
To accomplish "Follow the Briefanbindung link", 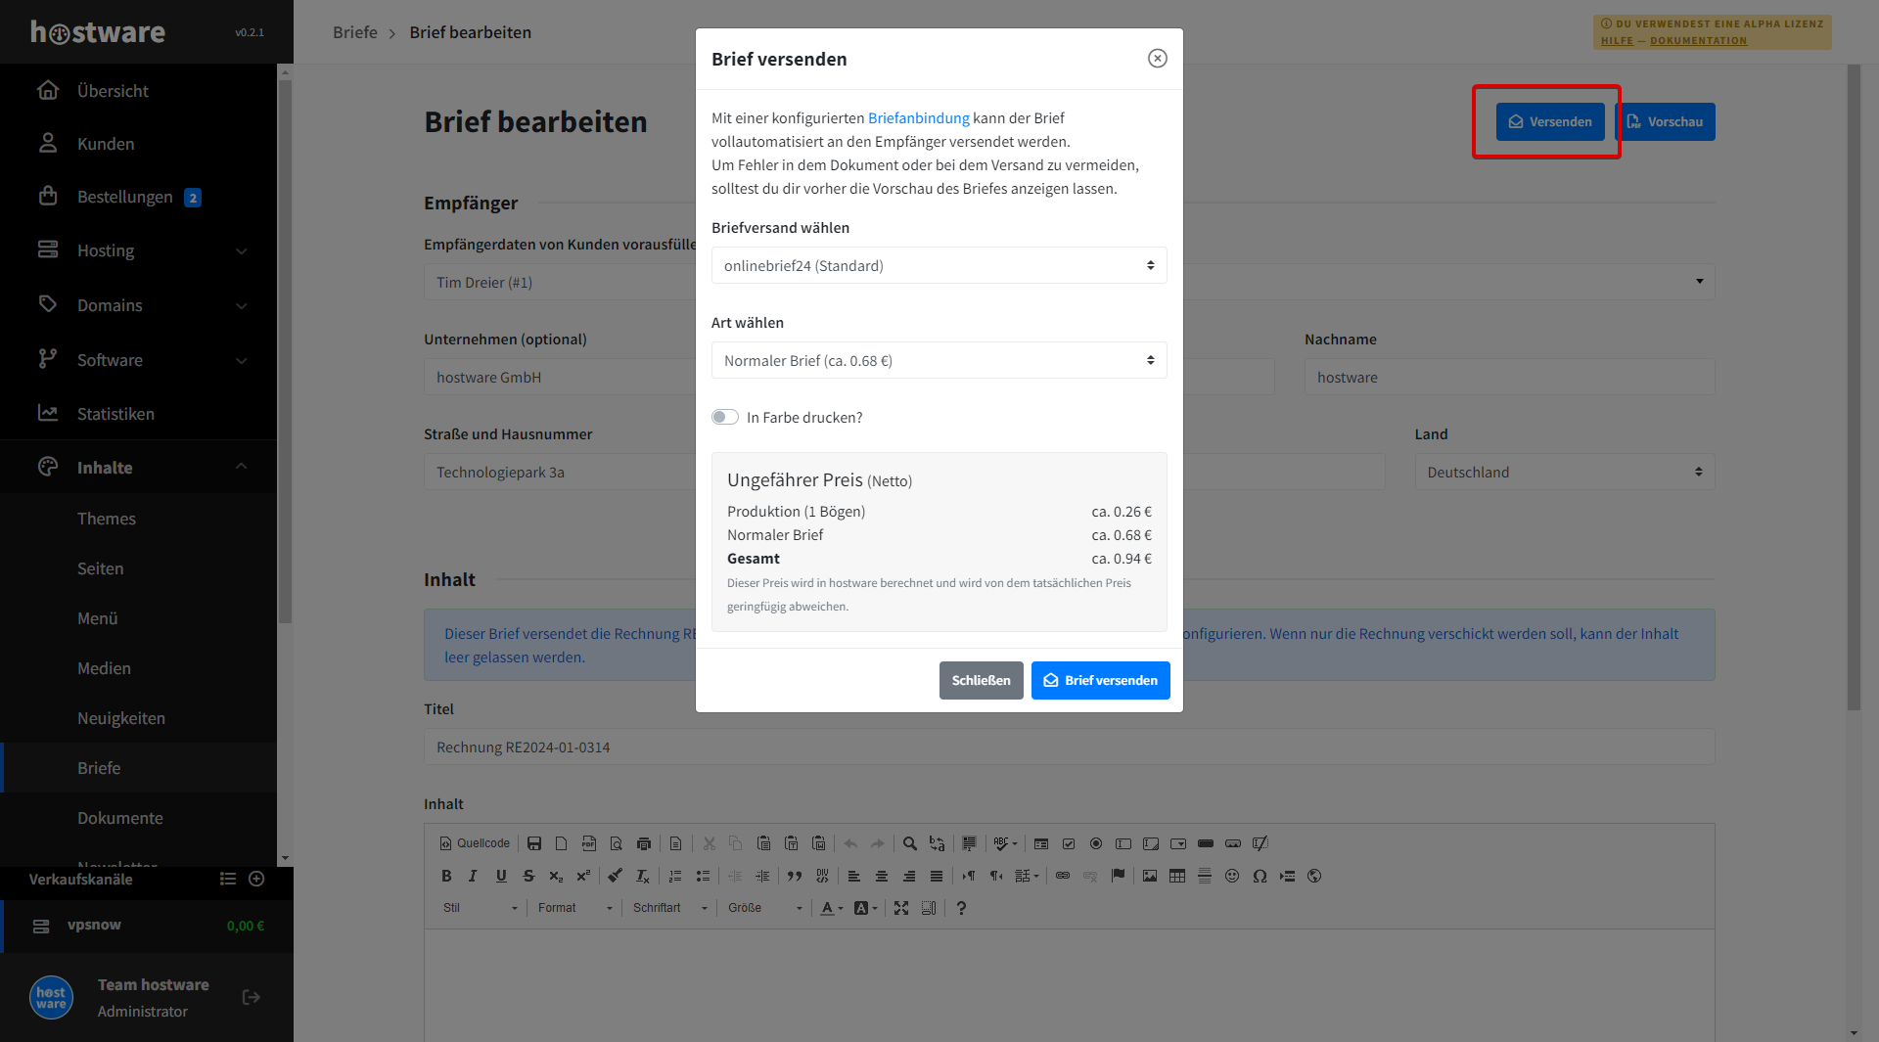I will pos(918,117).
